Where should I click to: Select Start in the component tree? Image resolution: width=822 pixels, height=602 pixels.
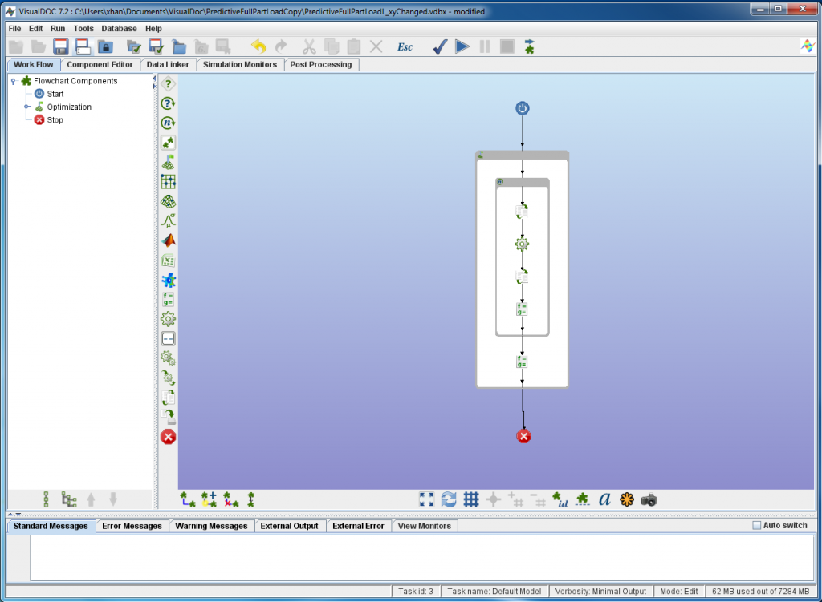pyautogui.click(x=55, y=94)
